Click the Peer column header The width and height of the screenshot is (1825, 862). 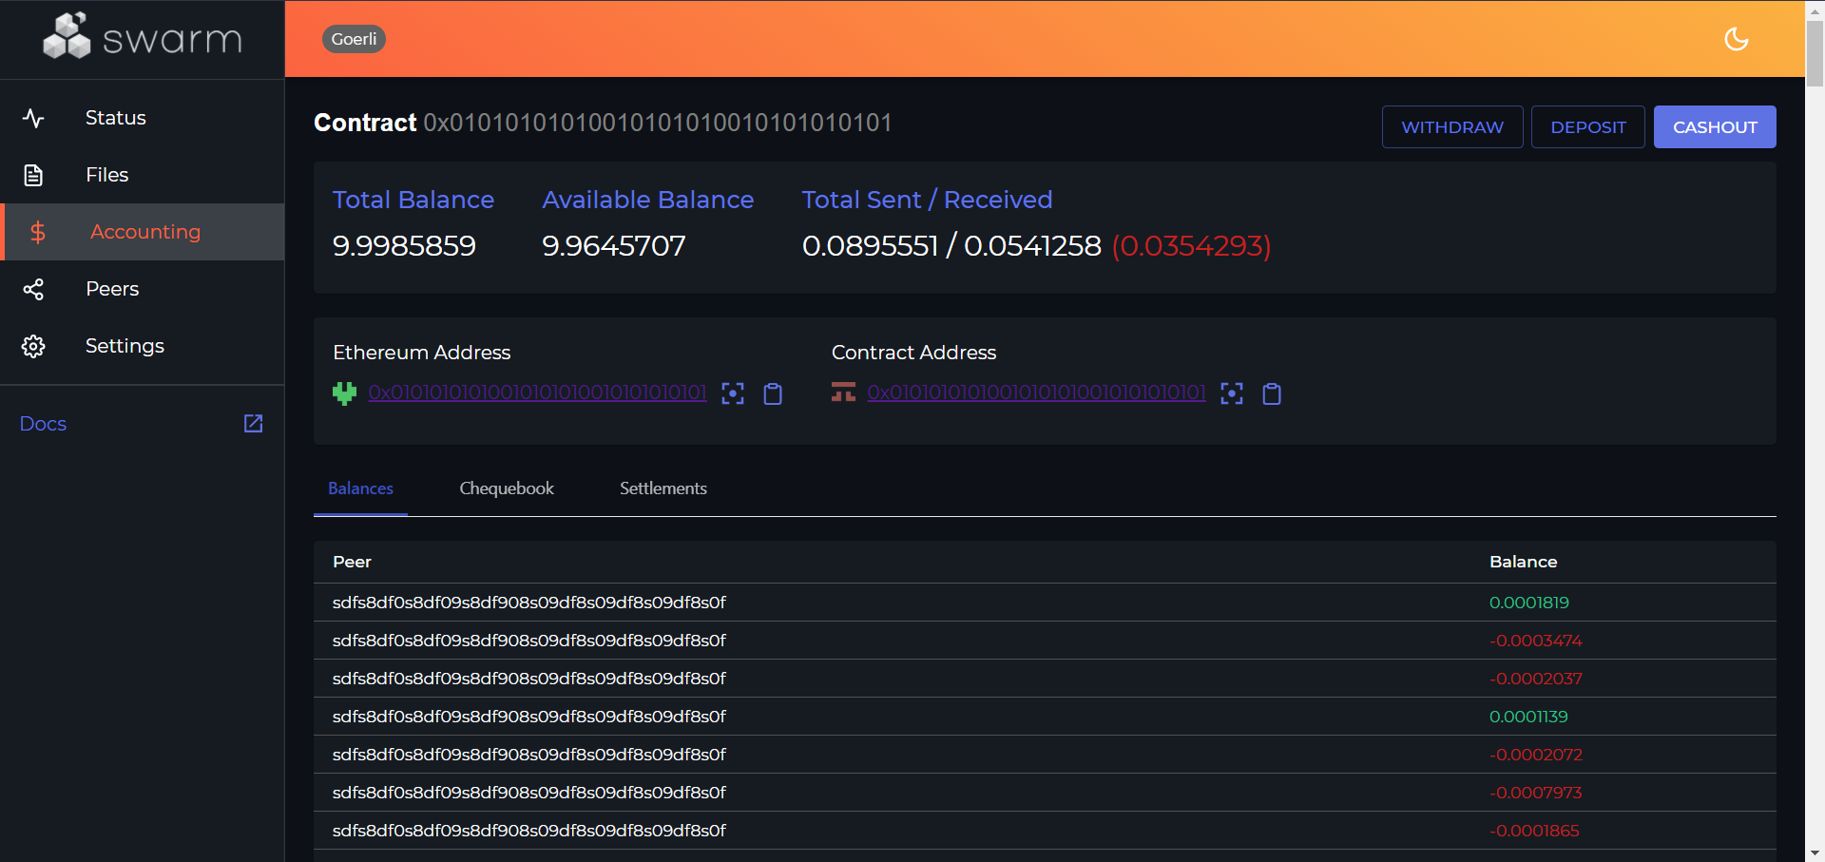tap(352, 562)
